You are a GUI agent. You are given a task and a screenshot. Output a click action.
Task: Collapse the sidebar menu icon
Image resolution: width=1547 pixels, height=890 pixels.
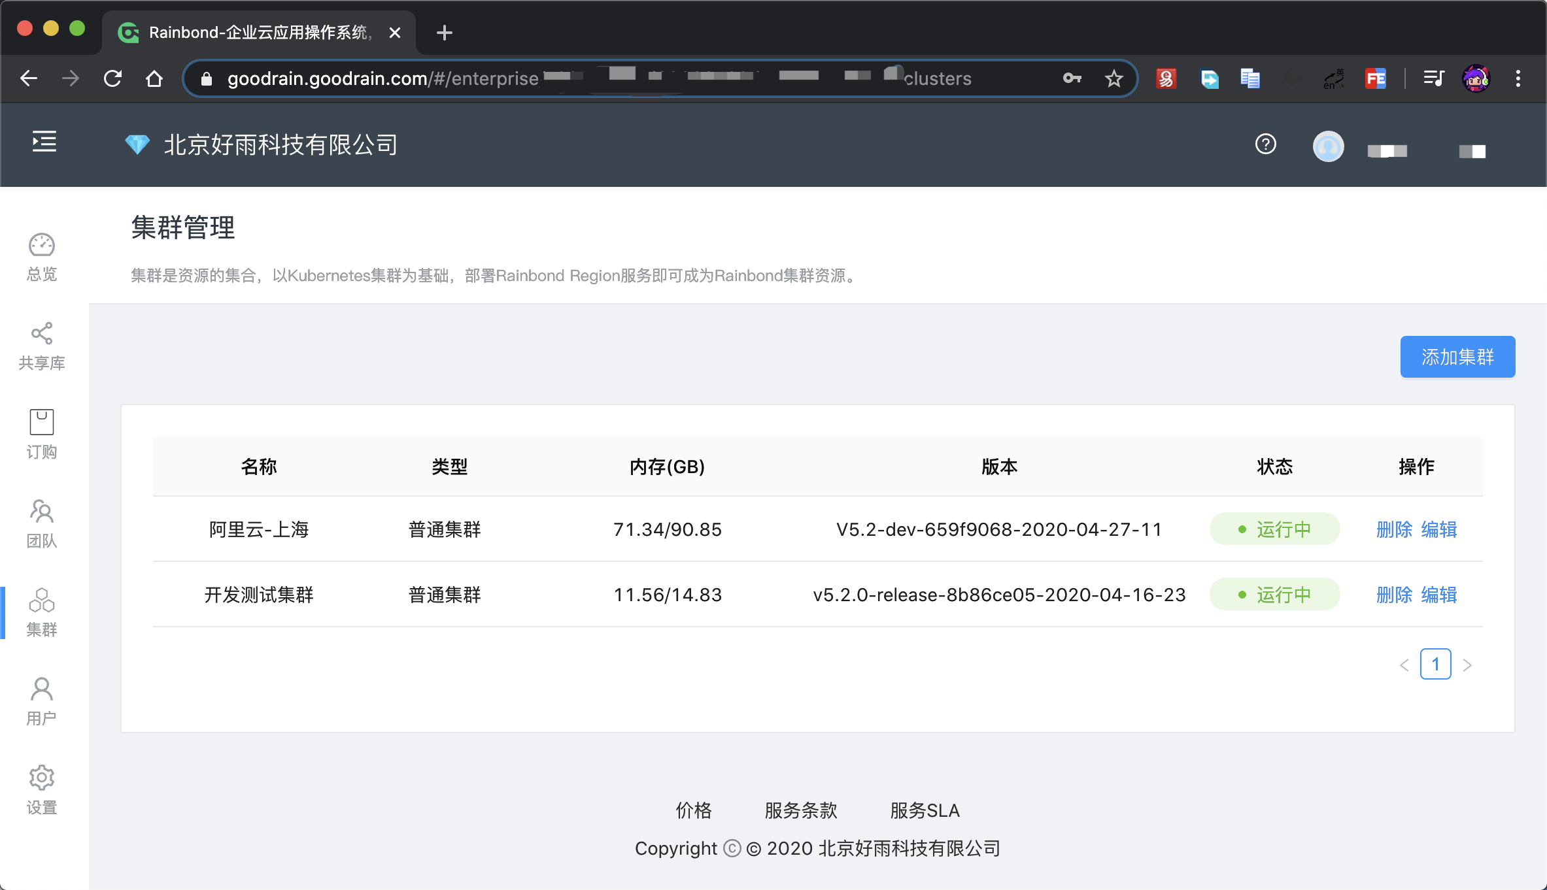pyautogui.click(x=44, y=141)
